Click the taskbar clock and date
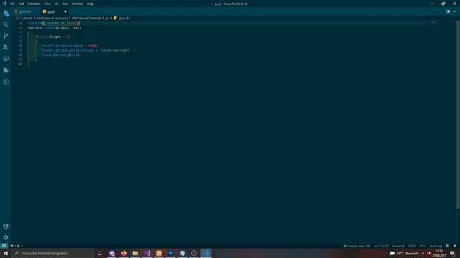460x258 pixels. pyautogui.click(x=439, y=253)
